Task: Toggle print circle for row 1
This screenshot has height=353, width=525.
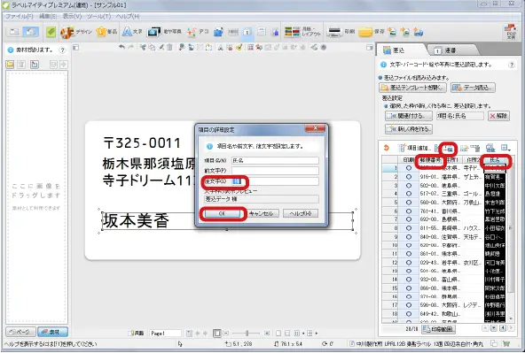Action: point(409,168)
